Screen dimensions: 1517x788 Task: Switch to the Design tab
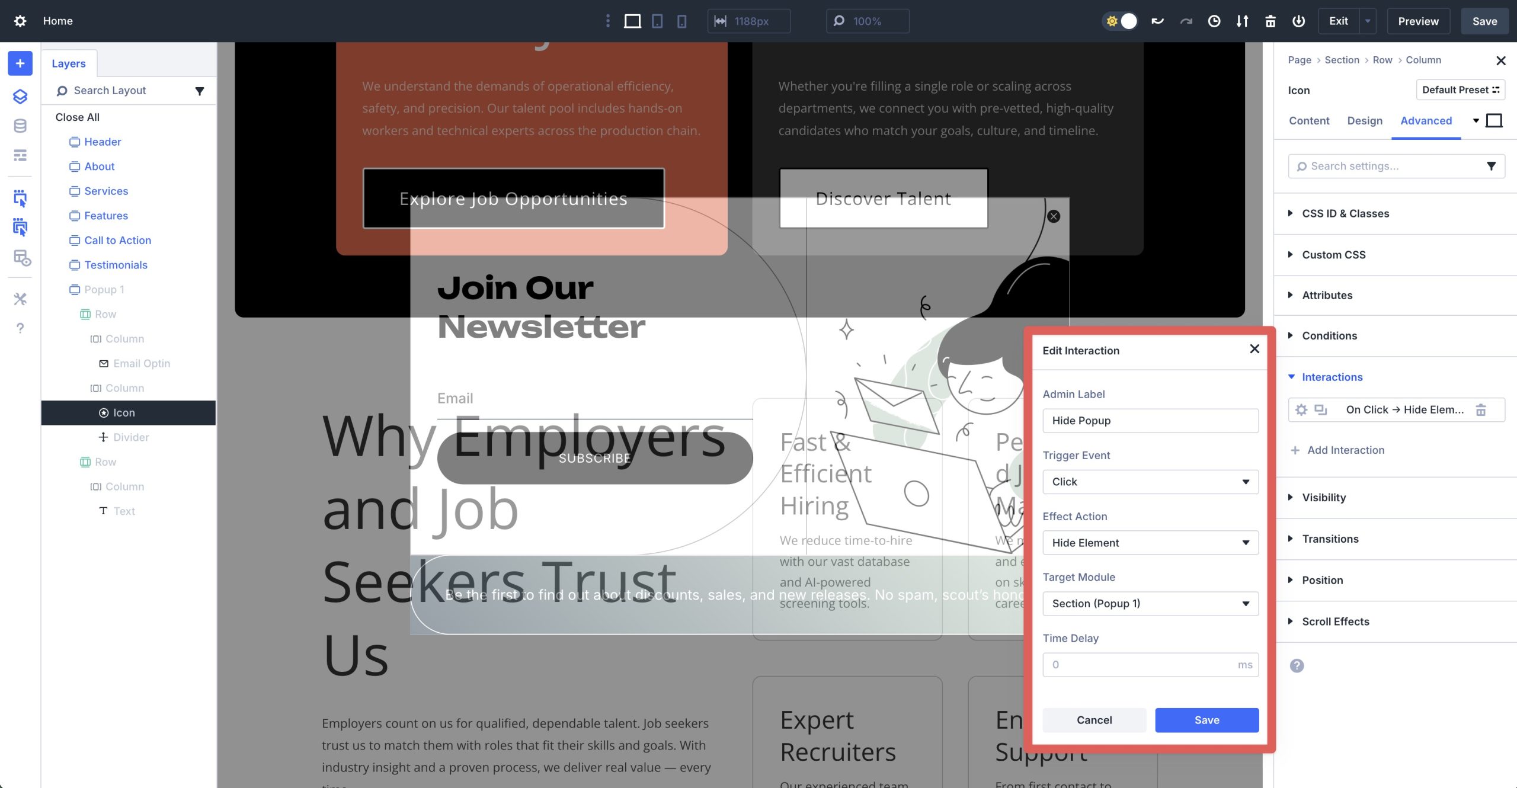point(1365,121)
